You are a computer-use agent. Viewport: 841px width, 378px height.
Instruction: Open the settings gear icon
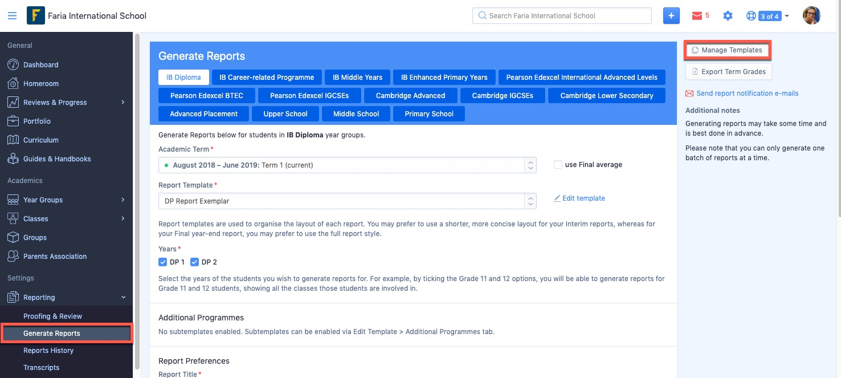point(728,16)
